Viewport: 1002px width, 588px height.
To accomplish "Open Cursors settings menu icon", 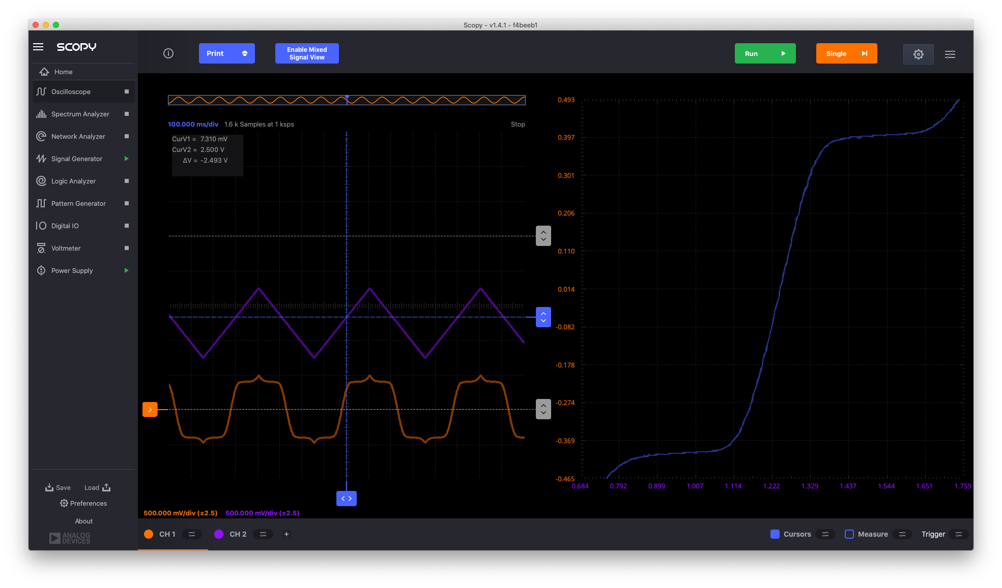I will pos(825,534).
